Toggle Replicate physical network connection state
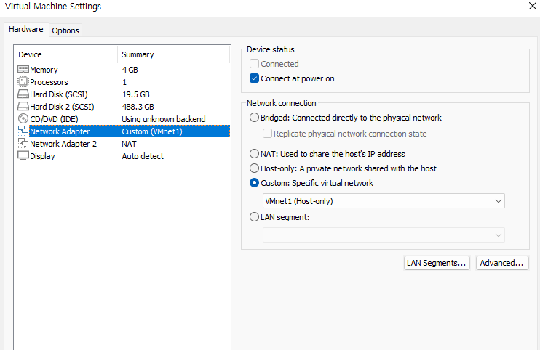Viewport: 540px width, 350px height. tap(267, 134)
